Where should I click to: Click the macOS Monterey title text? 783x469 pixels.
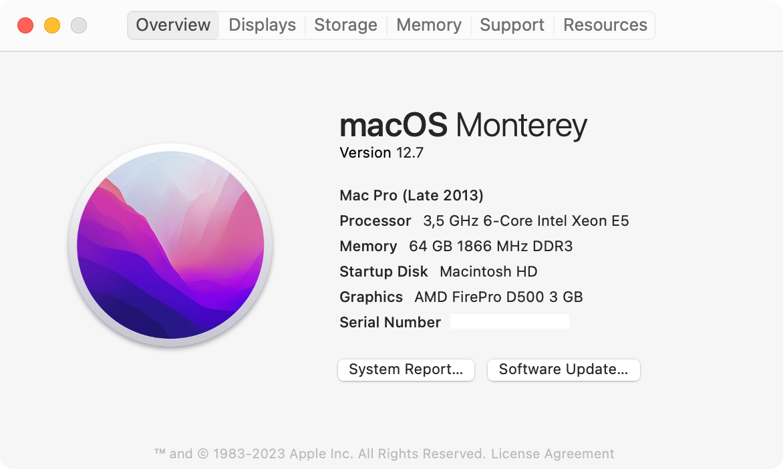pyautogui.click(x=463, y=125)
